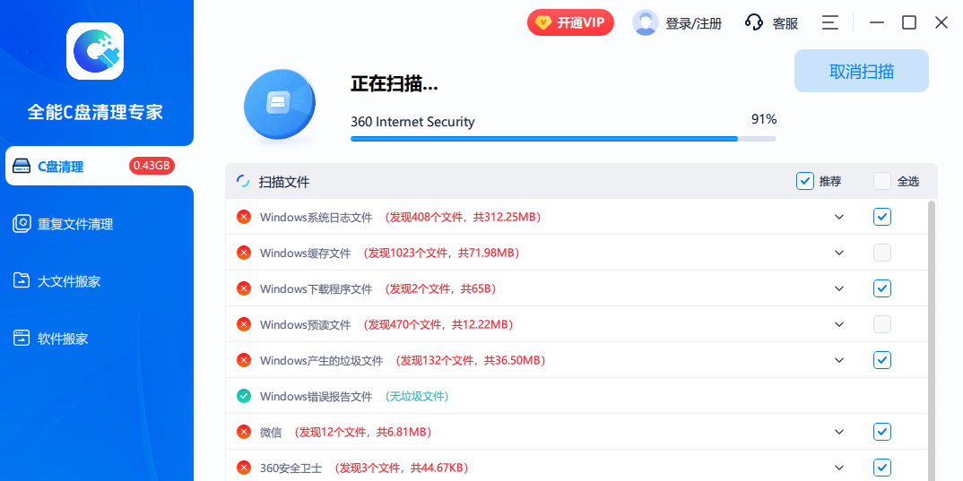The width and height of the screenshot is (963, 481).
Task: Expand the 360安全卫士 row chevron
Action: 839,468
